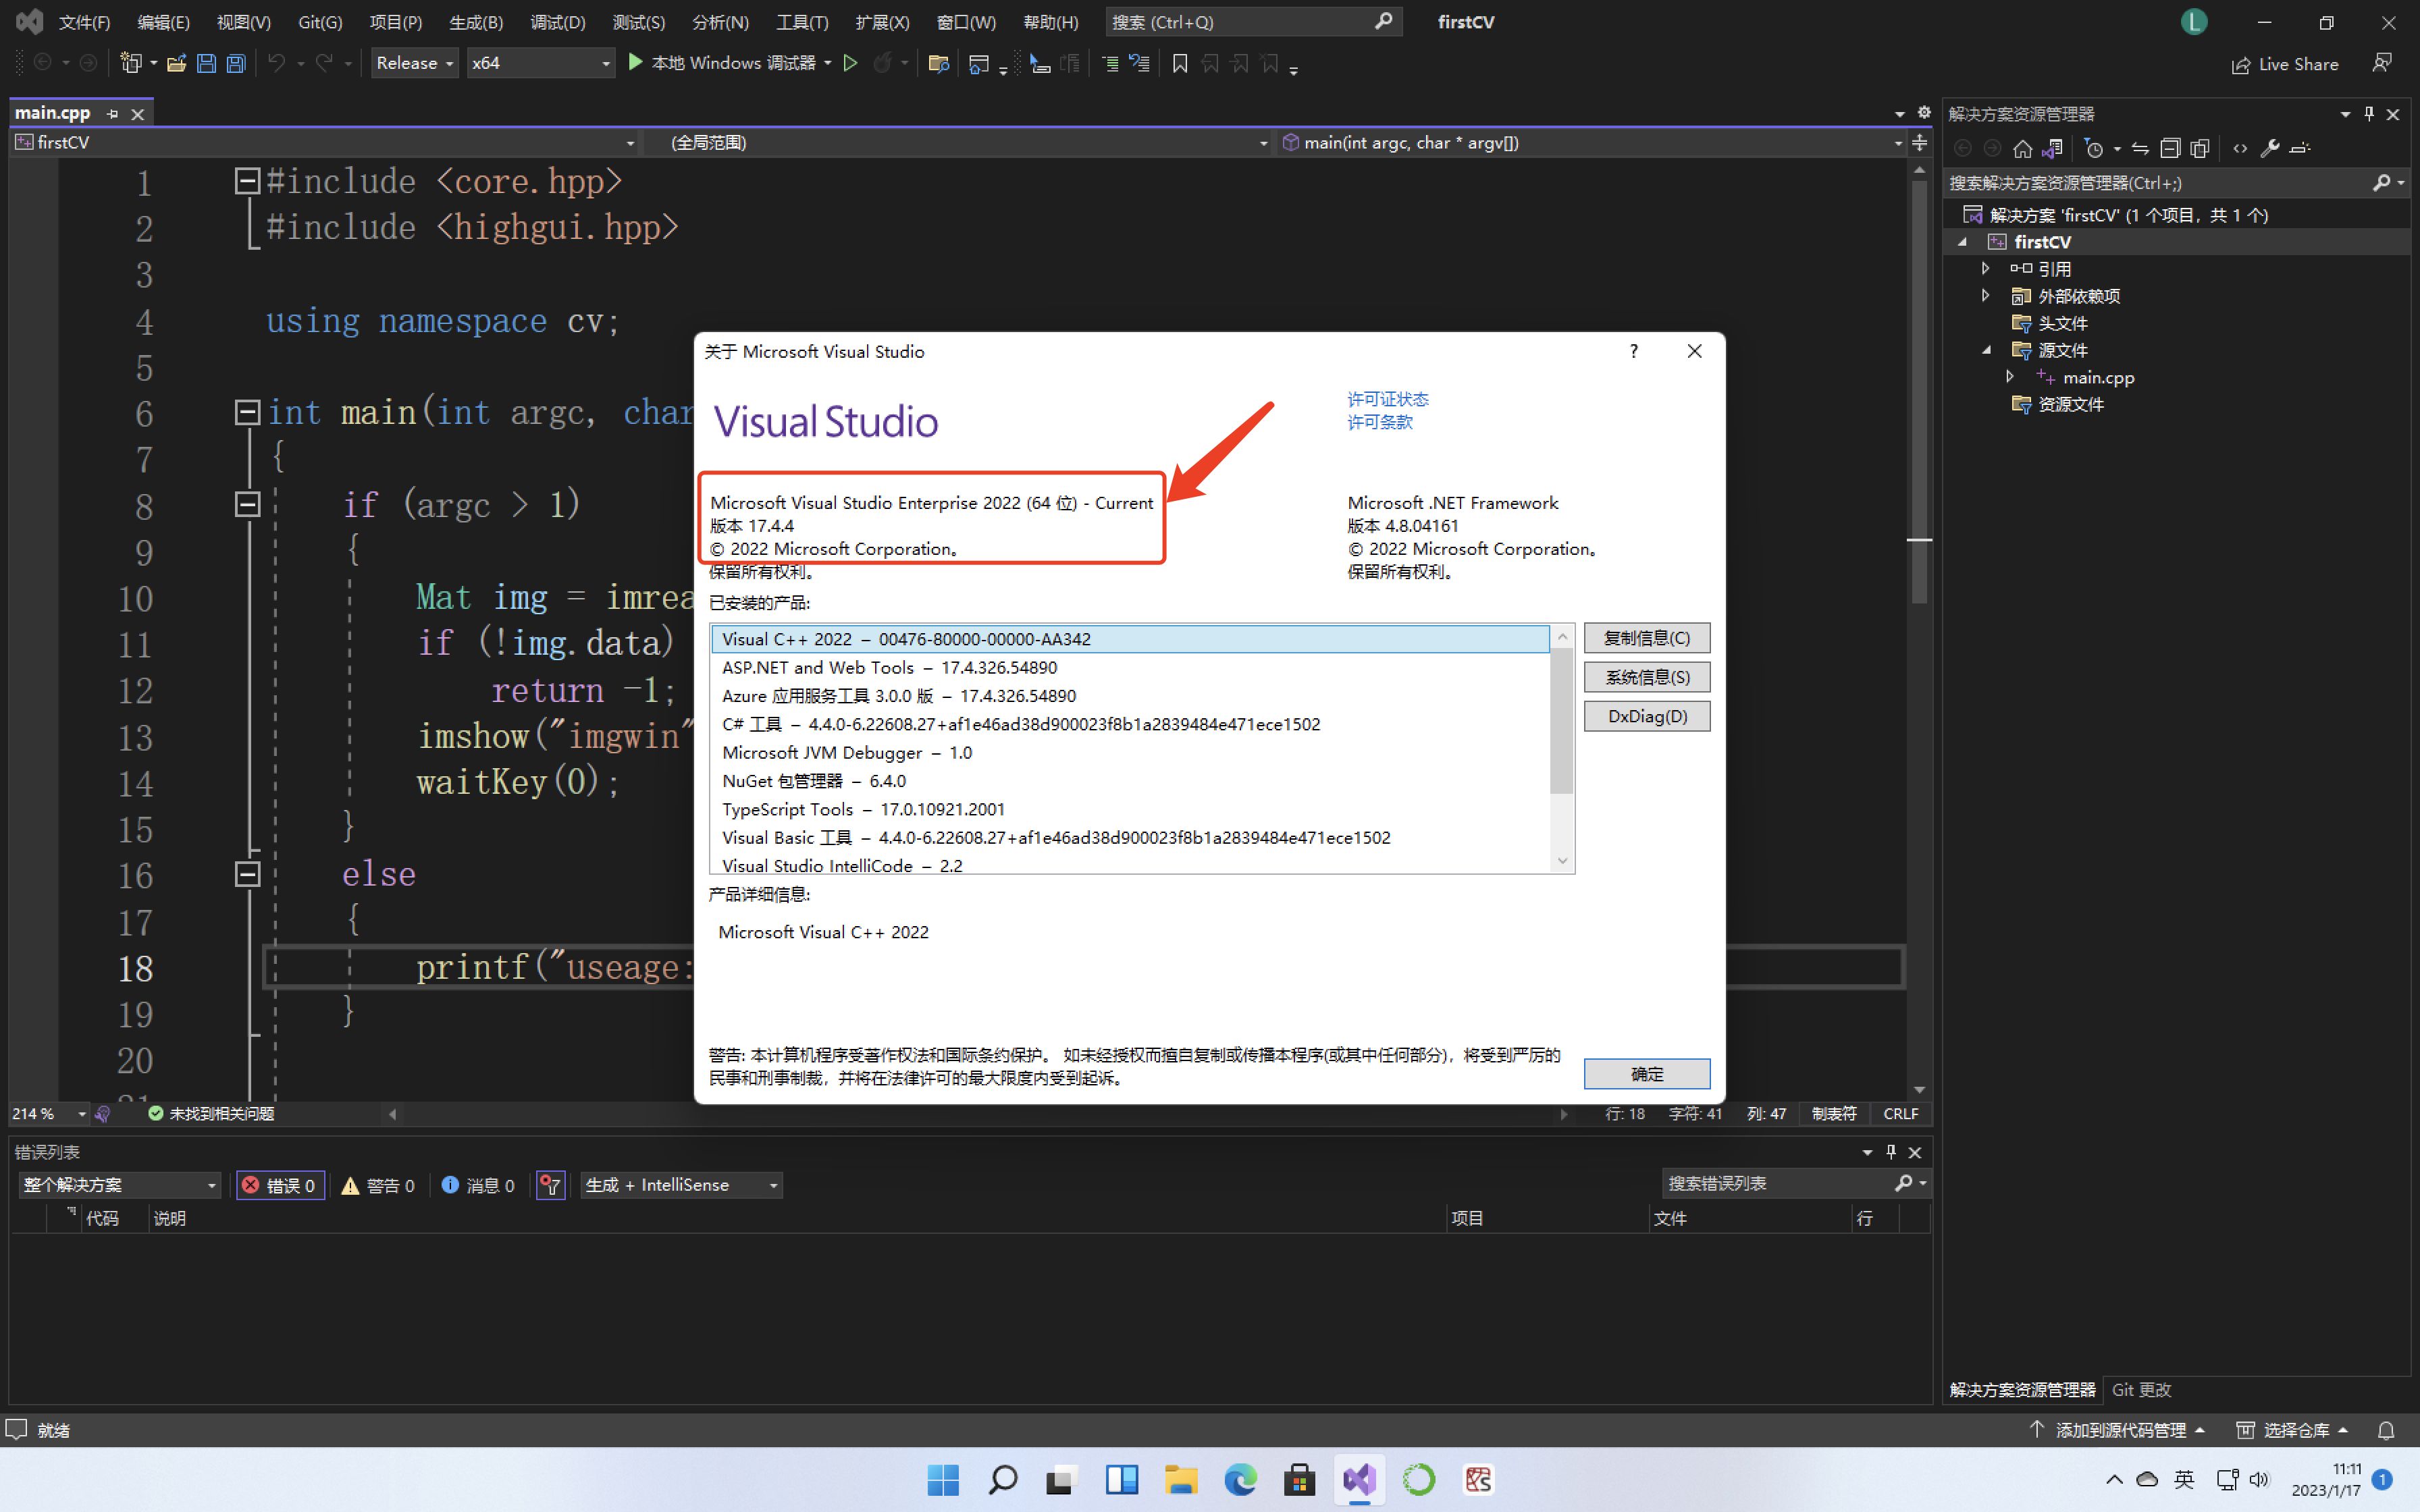Click the Open File toolbar icon
This screenshot has width=2420, height=1512.
coord(176,64)
